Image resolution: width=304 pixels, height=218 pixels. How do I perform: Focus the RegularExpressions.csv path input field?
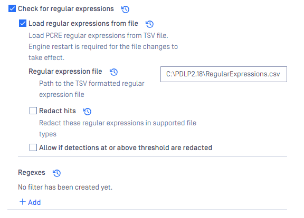coord(224,74)
